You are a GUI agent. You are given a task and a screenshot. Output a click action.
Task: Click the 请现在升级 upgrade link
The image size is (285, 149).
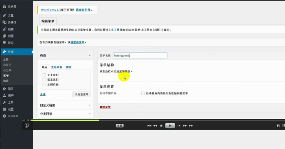point(83,10)
